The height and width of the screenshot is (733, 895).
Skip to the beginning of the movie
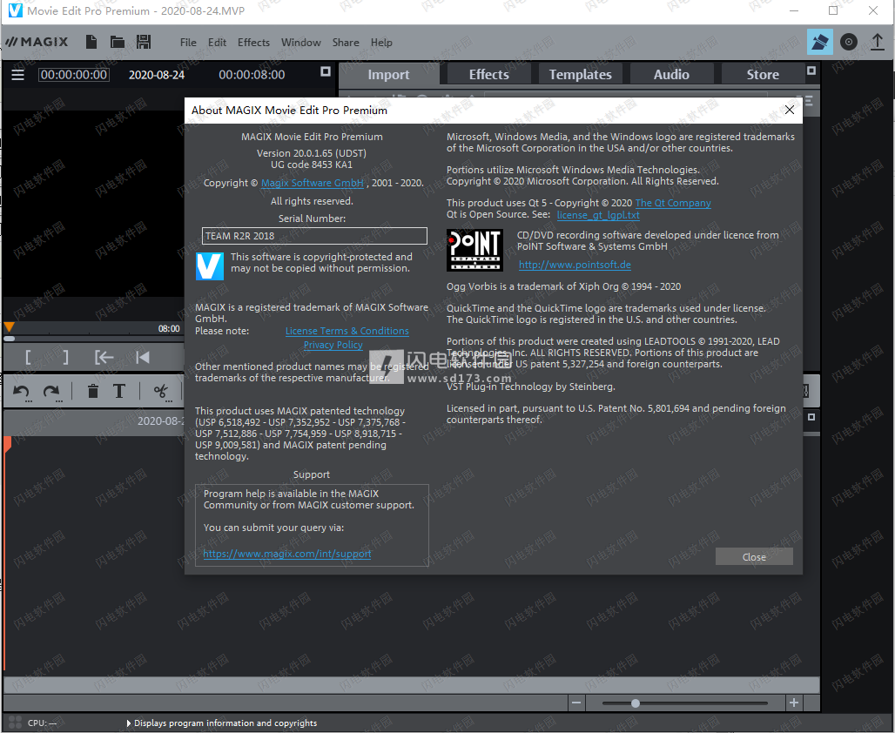[x=143, y=358]
